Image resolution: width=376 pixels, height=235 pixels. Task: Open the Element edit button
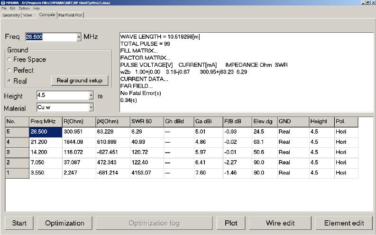coord(344,223)
